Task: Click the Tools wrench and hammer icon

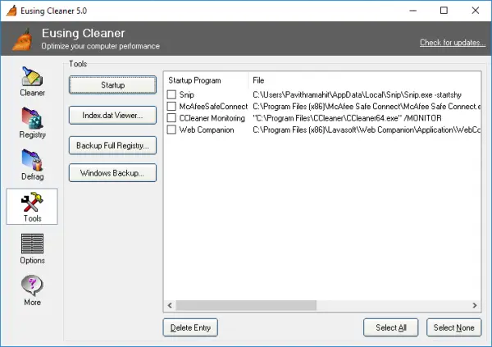Action: tap(32, 202)
